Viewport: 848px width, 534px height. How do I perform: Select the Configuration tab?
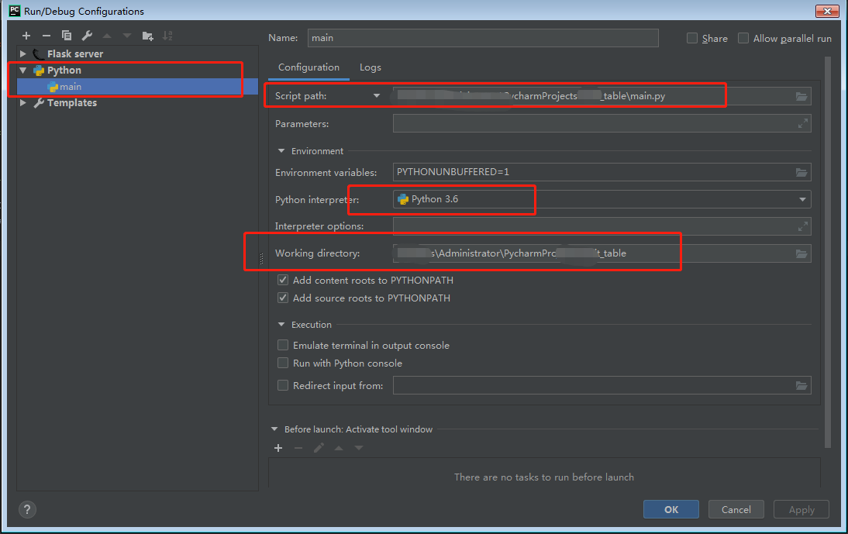[x=308, y=67]
